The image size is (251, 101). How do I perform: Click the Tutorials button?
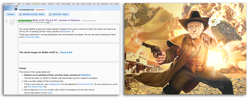(11, 14)
